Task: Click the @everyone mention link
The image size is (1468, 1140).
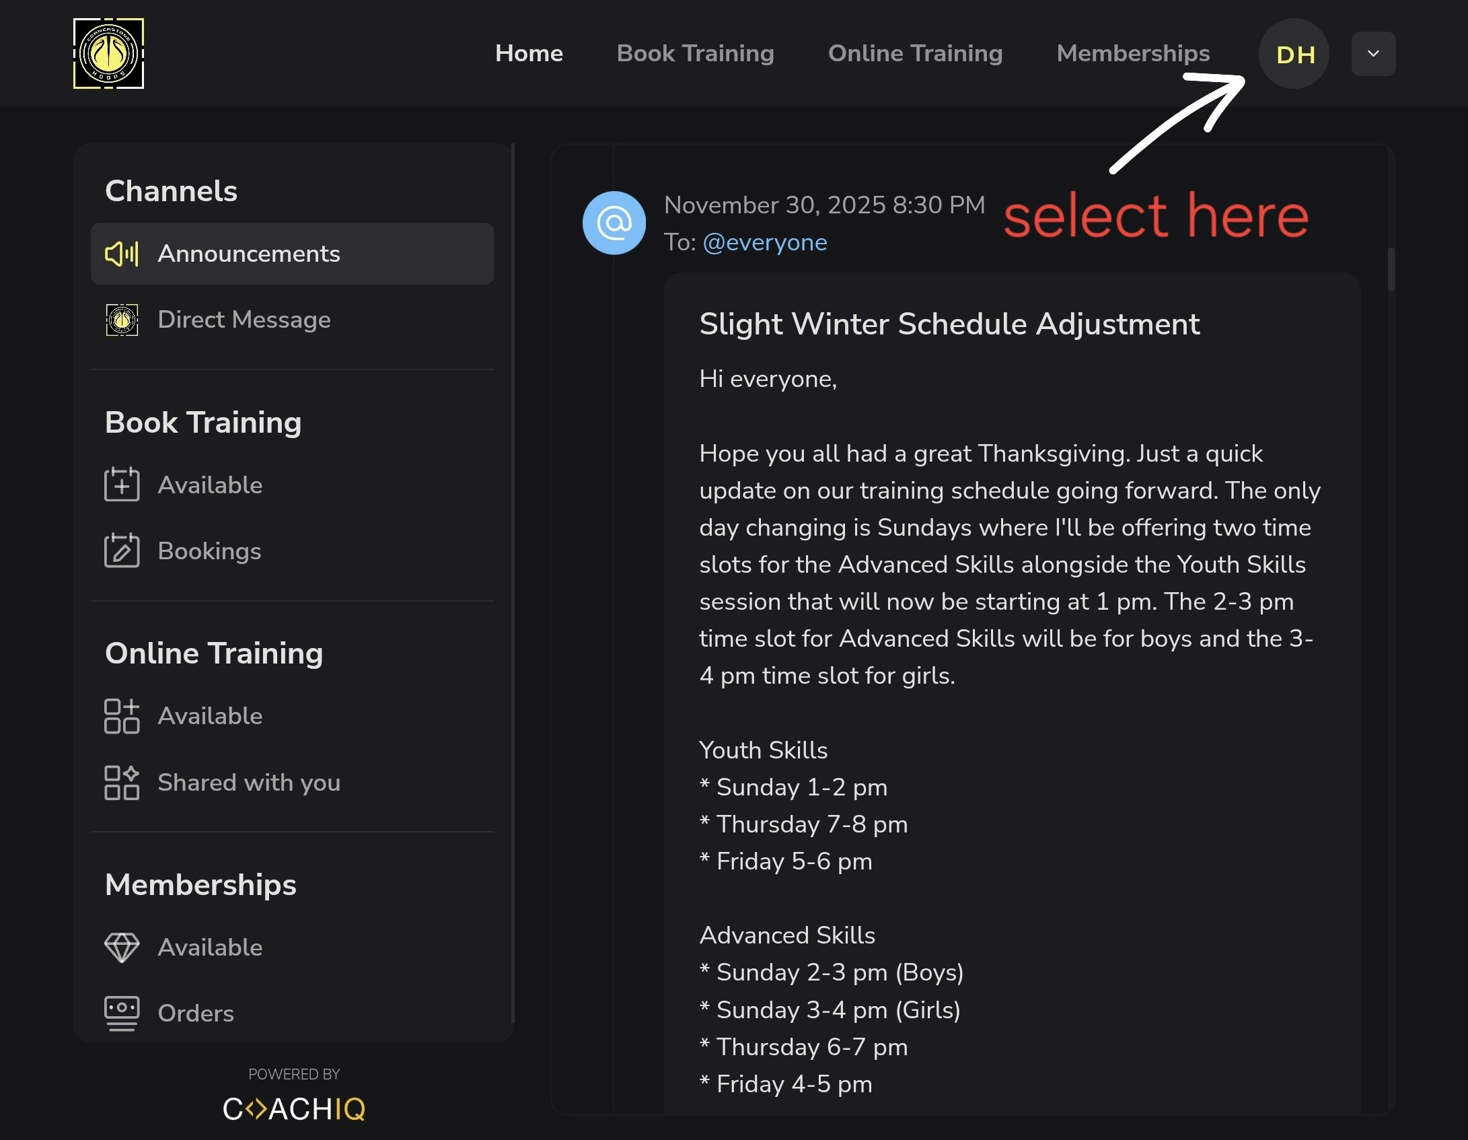Action: coord(764,242)
